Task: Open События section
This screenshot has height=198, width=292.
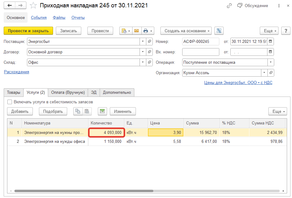Action: (39, 18)
